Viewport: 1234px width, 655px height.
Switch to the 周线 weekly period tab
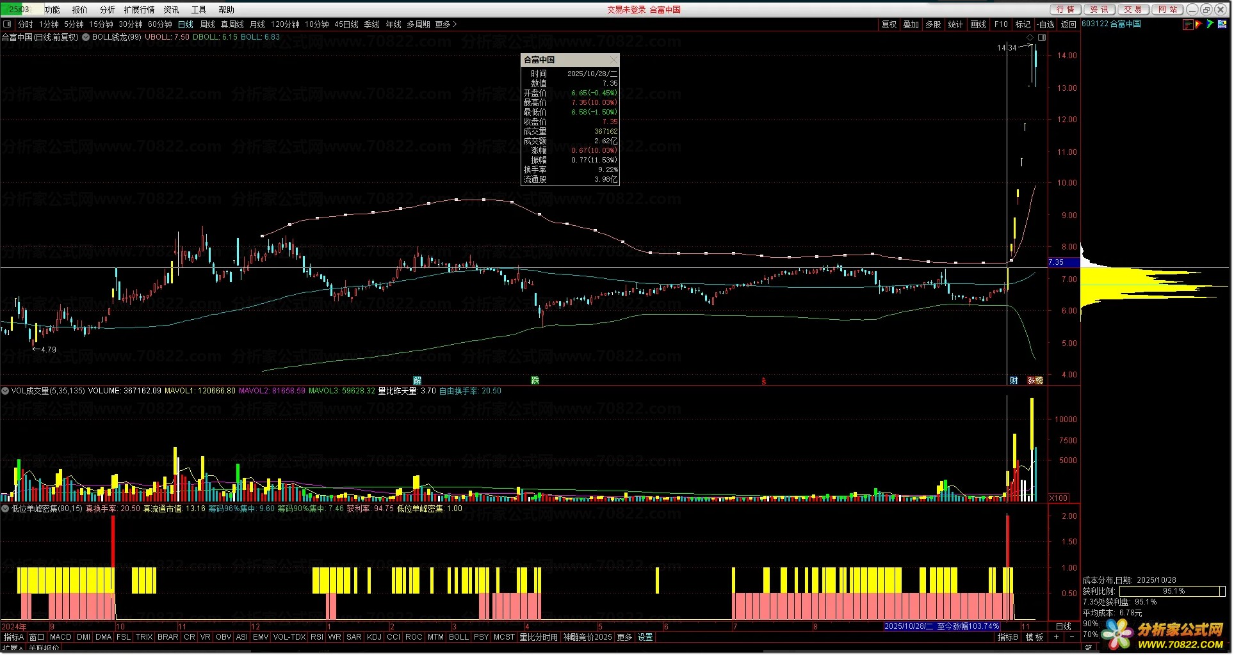(x=207, y=24)
